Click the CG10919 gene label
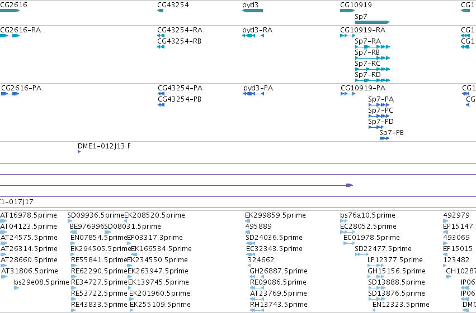The image size is (476, 313). (x=356, y=5)
